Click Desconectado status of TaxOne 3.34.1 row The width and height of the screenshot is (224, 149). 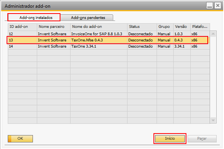(142, 46)
